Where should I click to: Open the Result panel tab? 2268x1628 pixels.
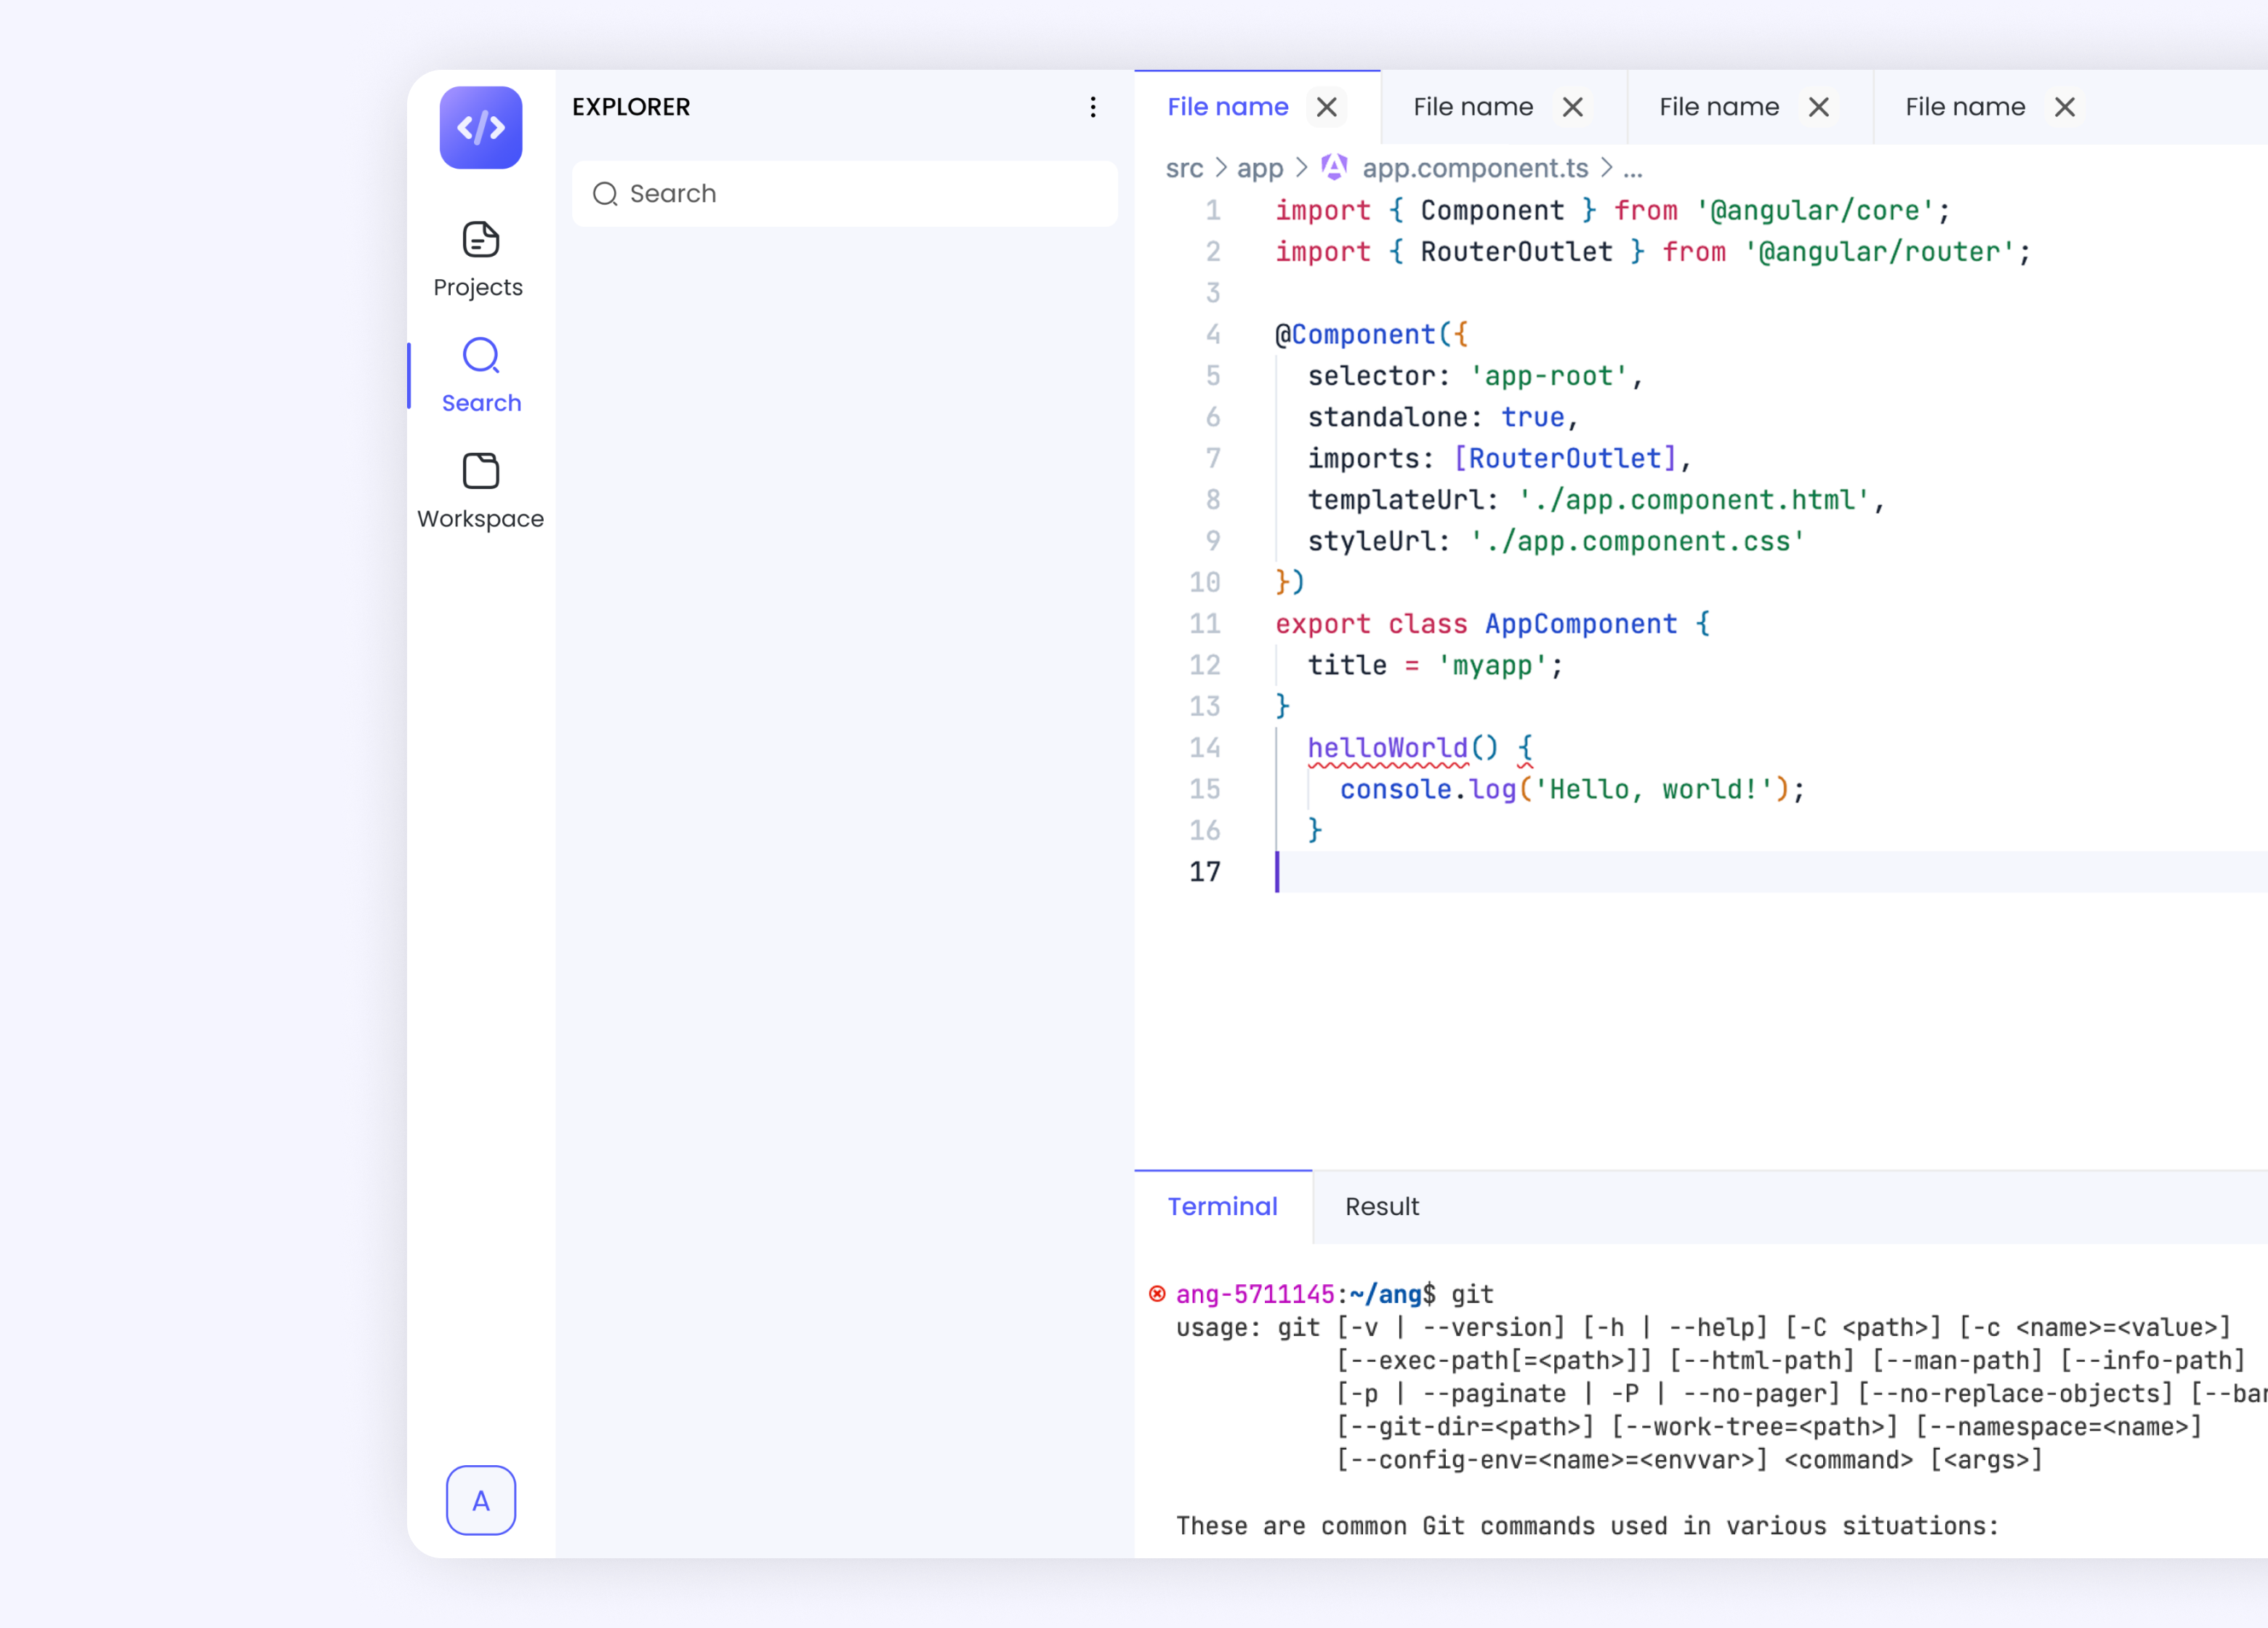click(x=1382, y=1207)
